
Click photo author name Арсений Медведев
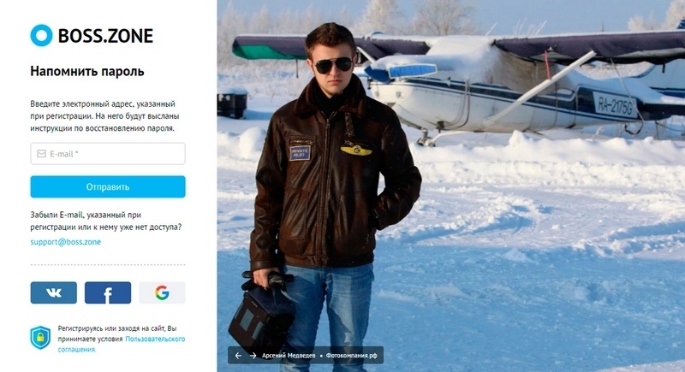point(289,356)
